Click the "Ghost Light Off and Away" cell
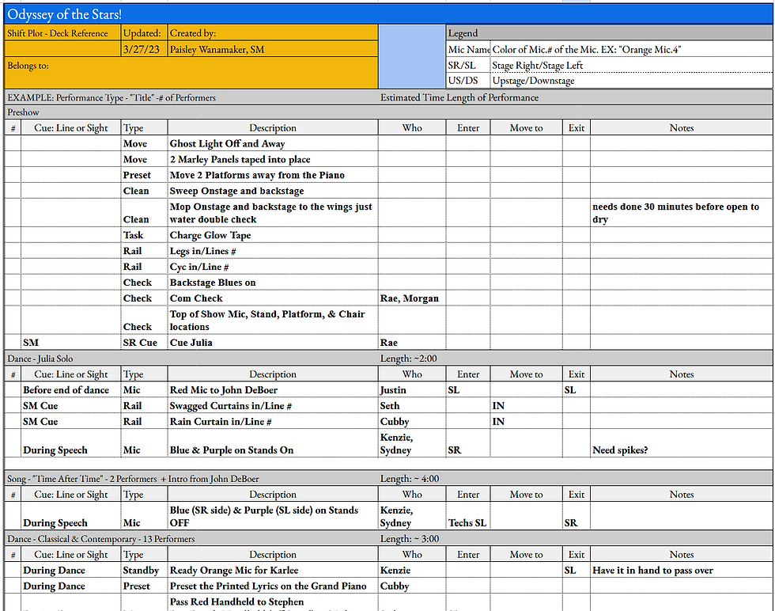Viewport: 775px width, 611px height. click(x=273, y=143)
